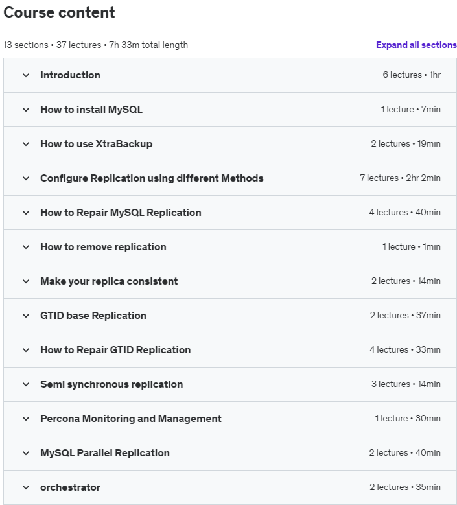Open the Introduction section title
Screen dimensions: 457x505
(70, 75)
